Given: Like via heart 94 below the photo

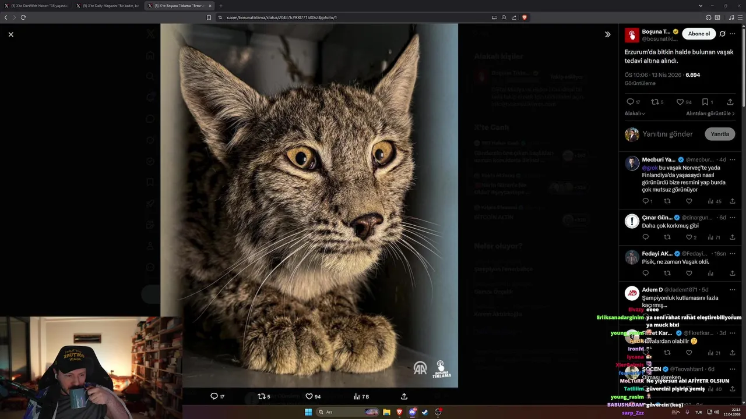Looking at the screenshot, I should point(314,396).
